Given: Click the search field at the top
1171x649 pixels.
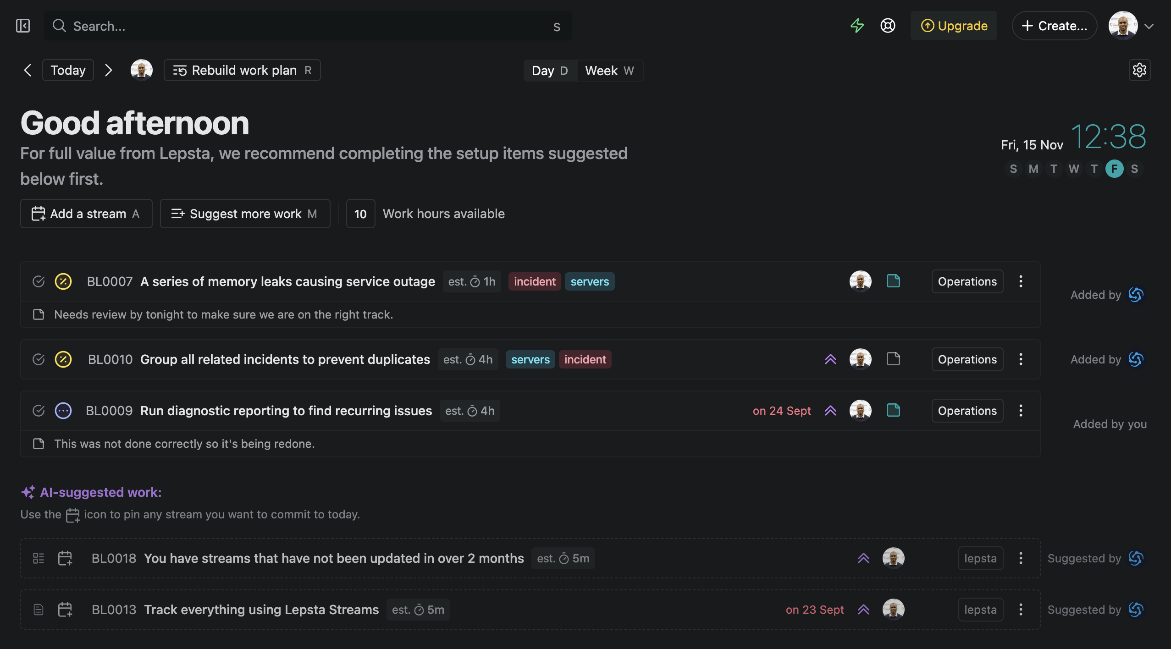Looking at the screenshot, I should (307, 26).
